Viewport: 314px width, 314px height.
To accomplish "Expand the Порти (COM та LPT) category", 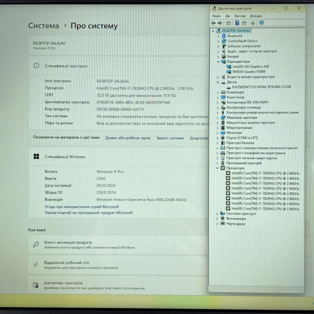I will (x=218, y=138).
